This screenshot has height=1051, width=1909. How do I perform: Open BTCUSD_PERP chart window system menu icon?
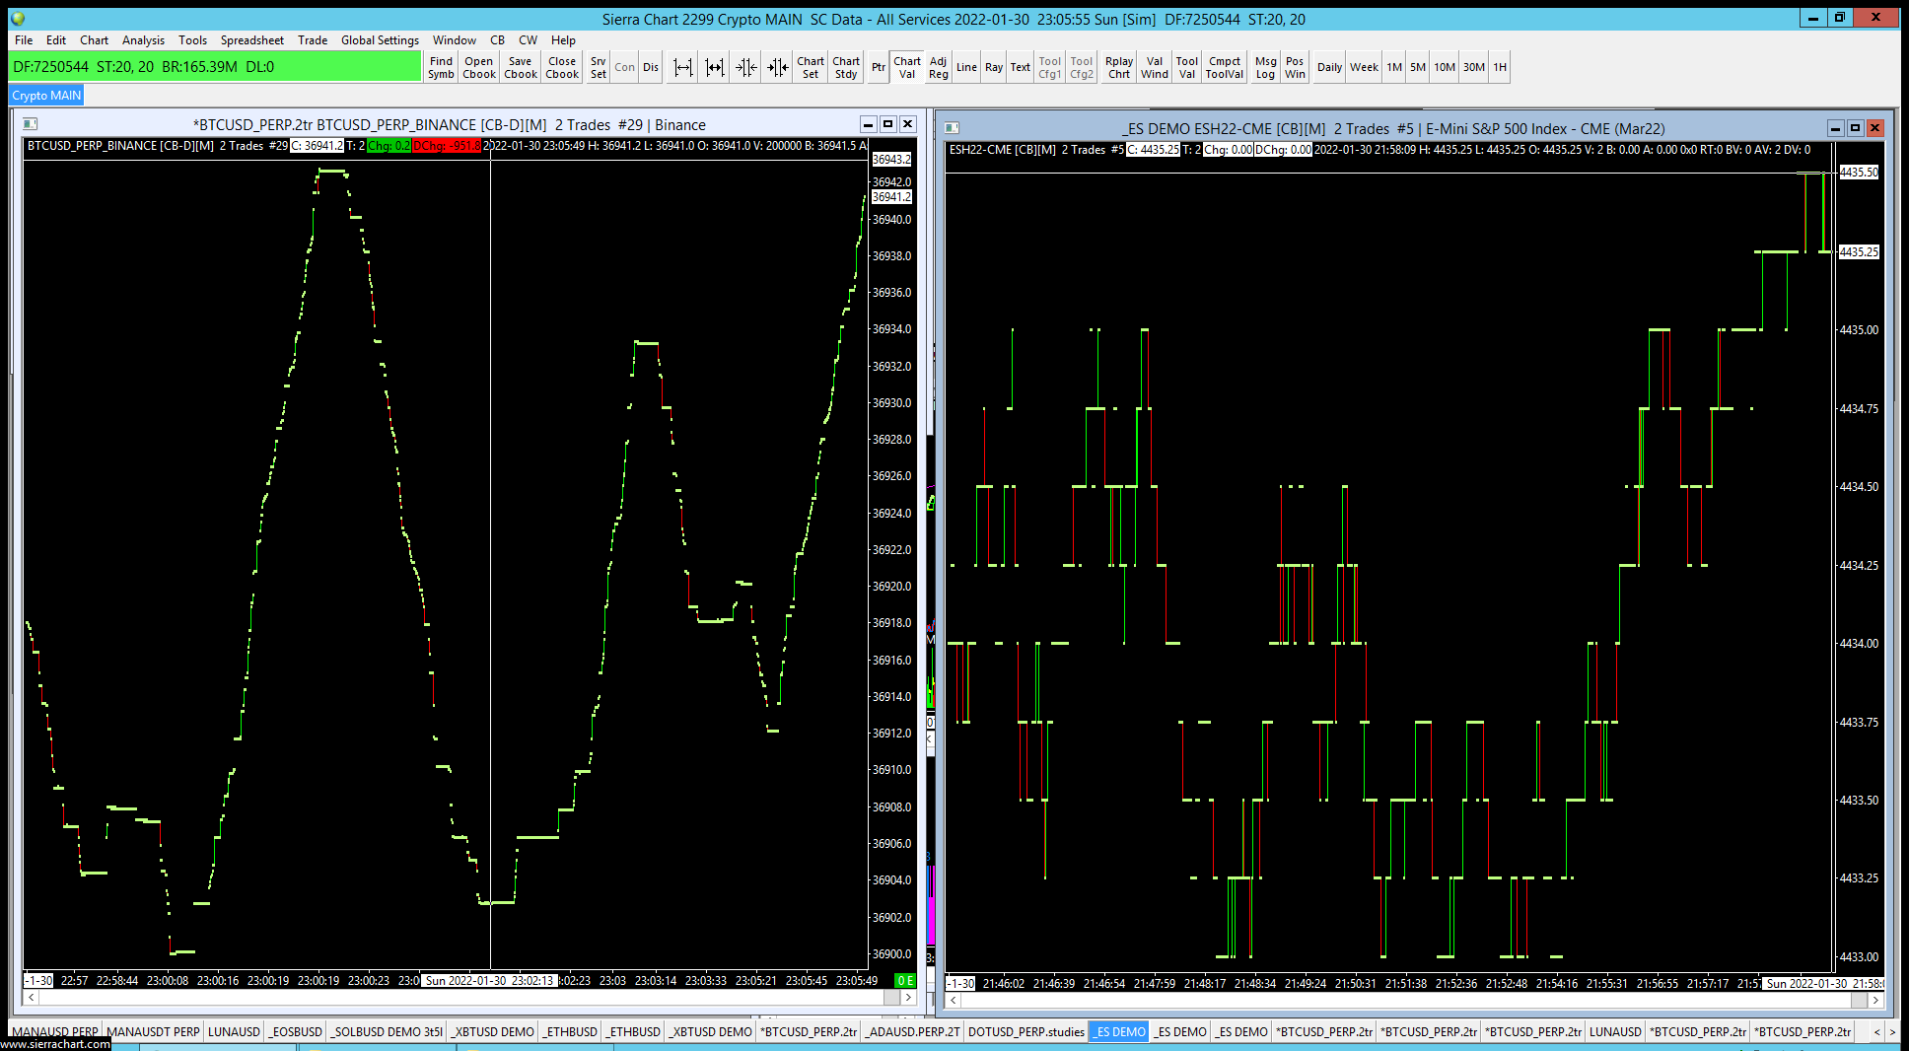click(31, 124)
